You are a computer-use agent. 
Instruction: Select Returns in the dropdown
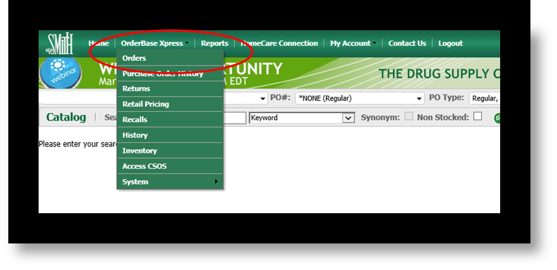click(x=170, y=89)
